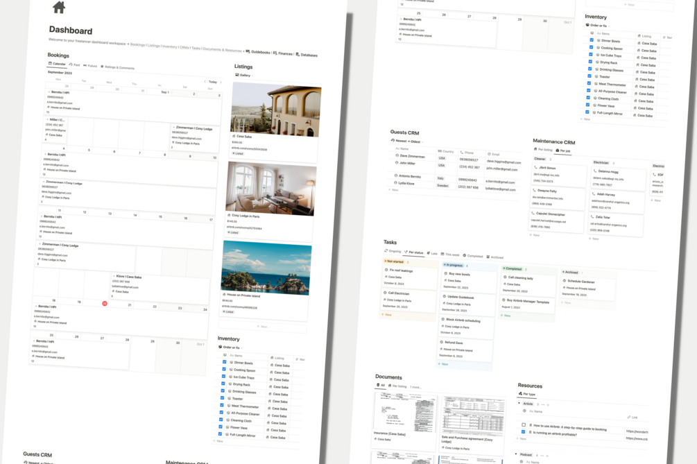Click the plus icon next to Article group
The image size is (697, 464).
[548, 405]
